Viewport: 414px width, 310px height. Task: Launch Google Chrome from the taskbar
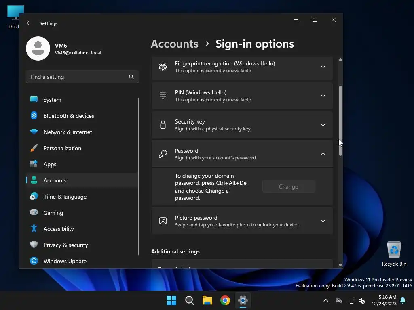(x=225, y=300)
